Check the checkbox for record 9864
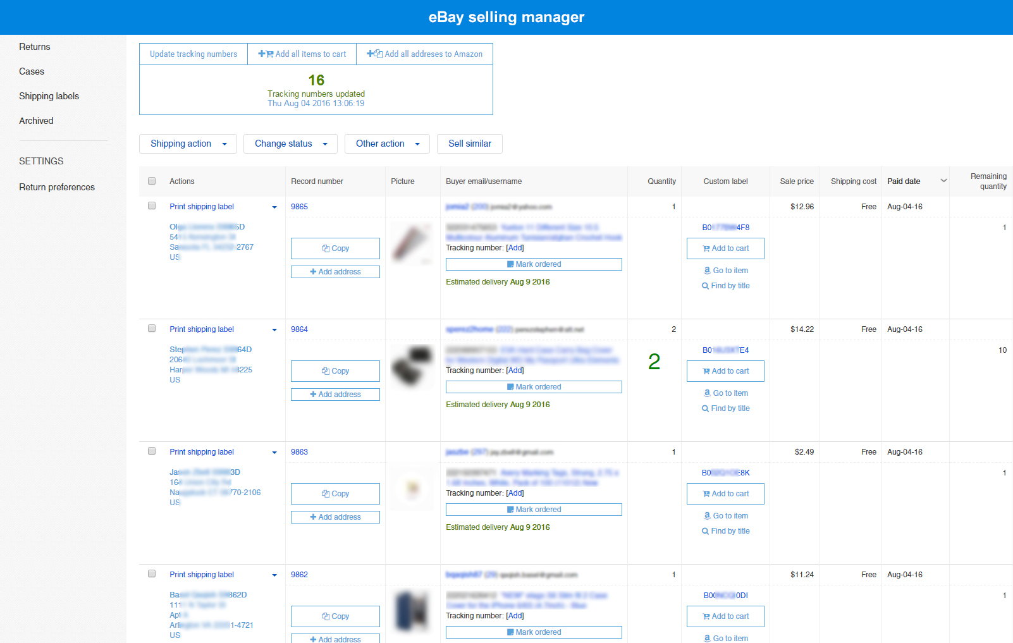This screenshot has width=1013, height=643. pyautogui.click(x=152, y=328)
